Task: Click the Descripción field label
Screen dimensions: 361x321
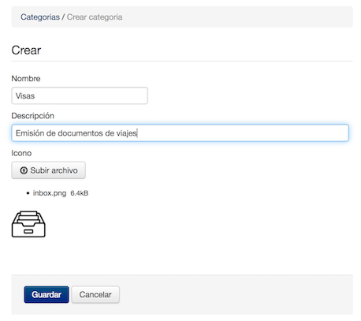Action: point(32,116)
